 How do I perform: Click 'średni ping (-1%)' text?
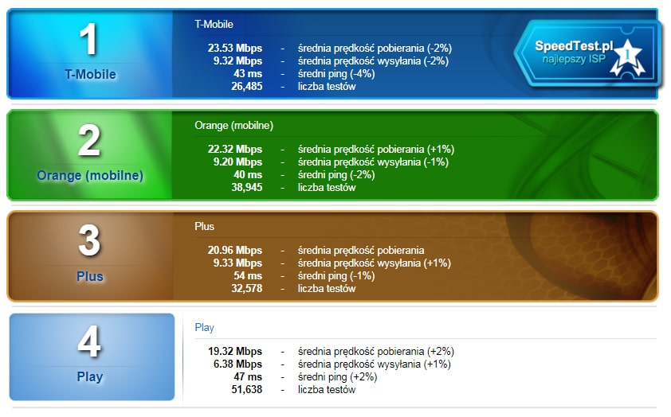[336, 276]
